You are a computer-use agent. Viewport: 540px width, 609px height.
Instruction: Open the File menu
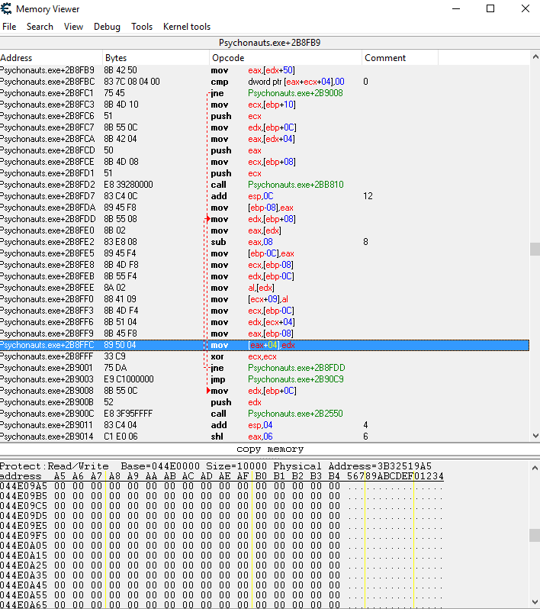(x=9, y=26)
